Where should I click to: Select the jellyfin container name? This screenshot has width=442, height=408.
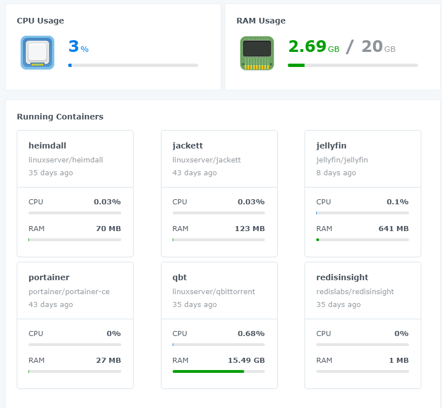(331, 146)
